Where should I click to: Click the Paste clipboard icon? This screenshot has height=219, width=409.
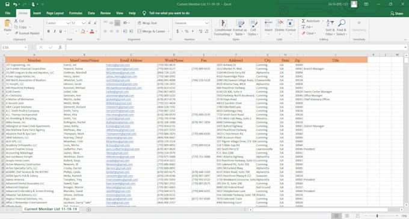8,24
